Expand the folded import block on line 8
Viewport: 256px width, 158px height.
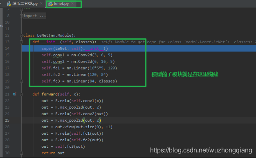pos(21,16)
